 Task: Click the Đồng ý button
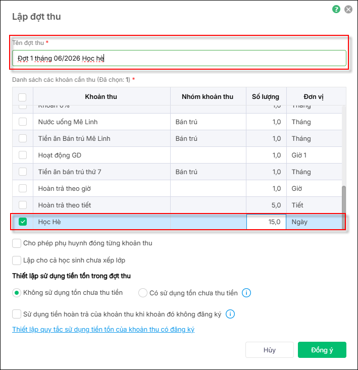pos(322,350)
